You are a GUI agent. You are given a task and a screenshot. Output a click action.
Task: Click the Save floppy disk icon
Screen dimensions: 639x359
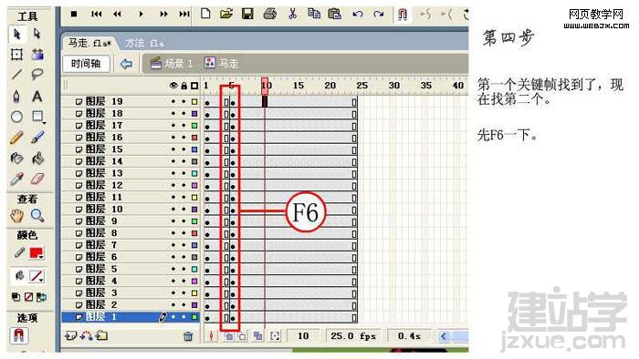click(x=247, y=15)
